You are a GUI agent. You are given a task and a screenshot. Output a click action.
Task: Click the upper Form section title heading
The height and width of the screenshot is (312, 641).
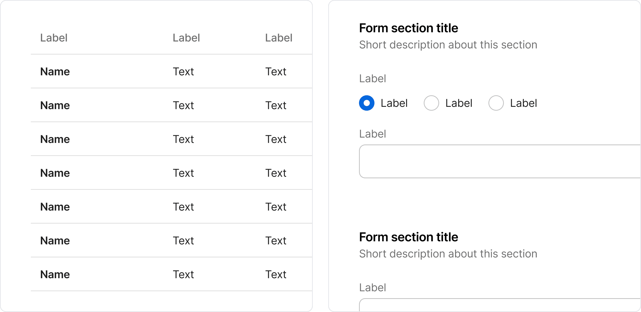408,28
